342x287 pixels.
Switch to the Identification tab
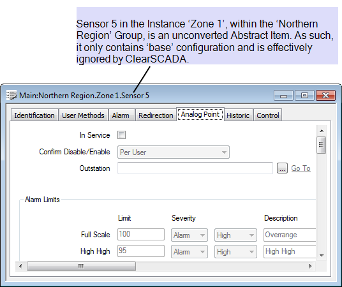click(x=34, y=115)
